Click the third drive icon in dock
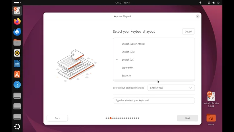This screenshot has width=234, height=132. [17, 117]
